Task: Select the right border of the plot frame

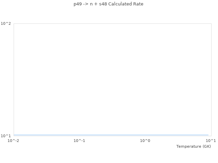Action: [211, 79]
